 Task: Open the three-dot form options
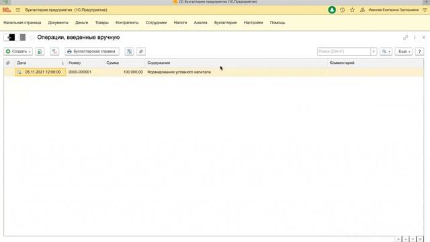[415, 38]
